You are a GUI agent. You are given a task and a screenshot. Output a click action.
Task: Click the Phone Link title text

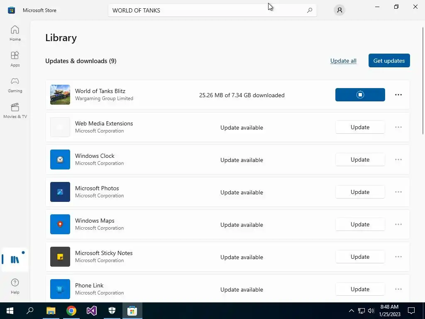pos(89,285)
